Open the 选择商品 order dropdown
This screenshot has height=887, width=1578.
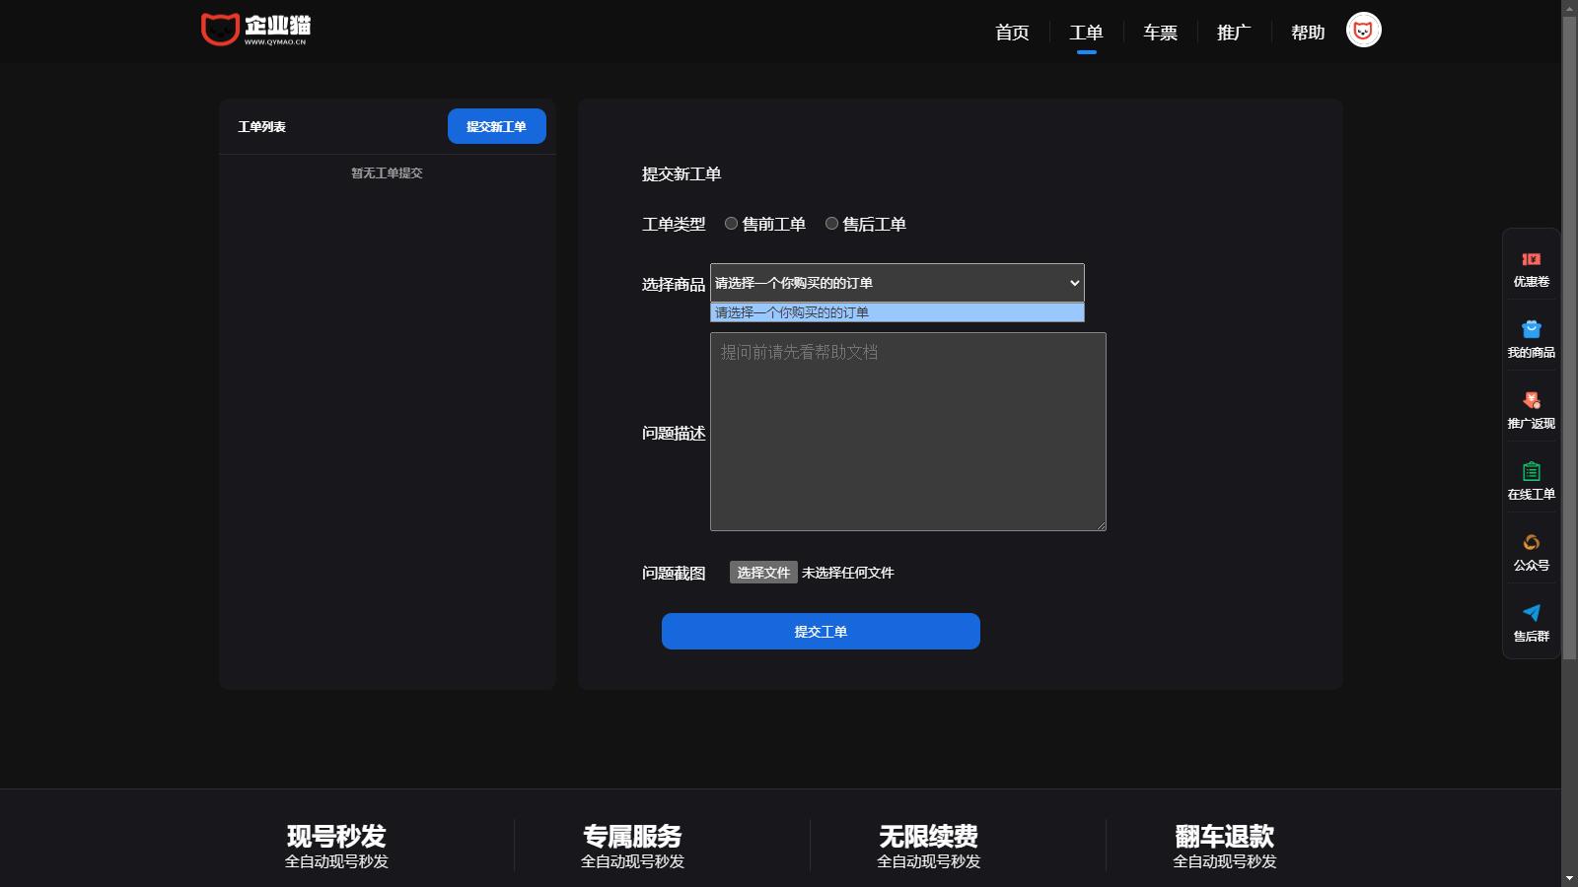pyautogui.click(x=897, y=283)
